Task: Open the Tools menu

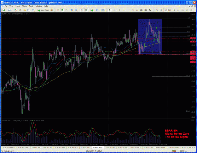Action: click(31, 6)
